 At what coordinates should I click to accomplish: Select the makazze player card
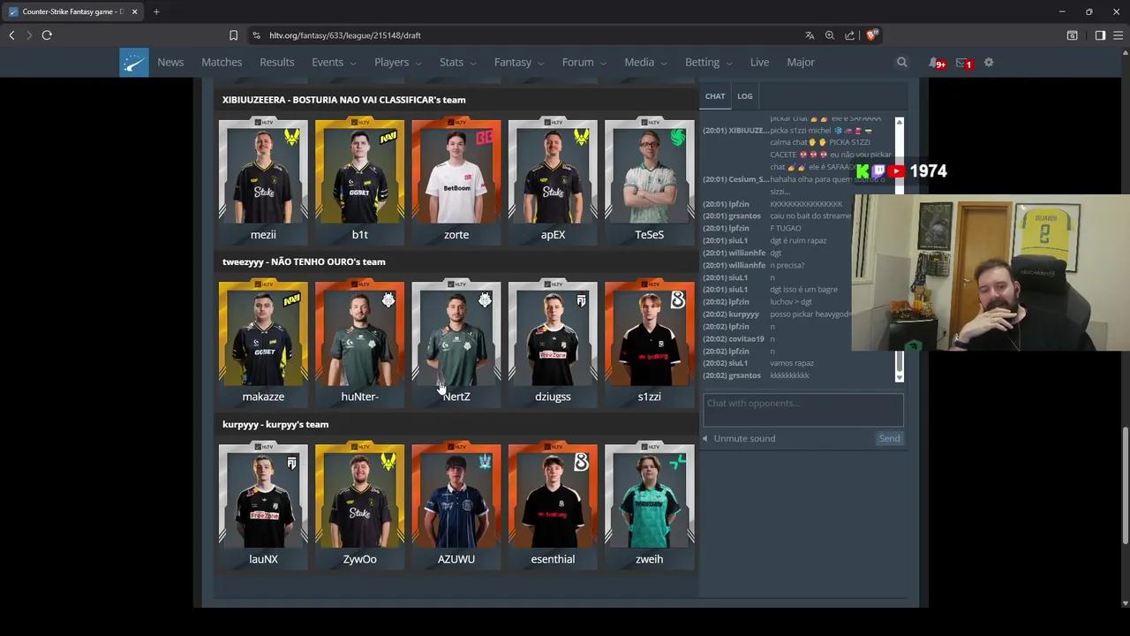pyautogui.click(x=263, y=343)
